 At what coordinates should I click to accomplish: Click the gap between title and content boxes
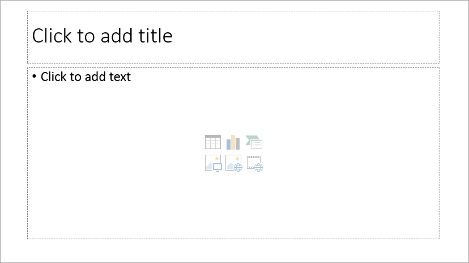pos(233,66)
